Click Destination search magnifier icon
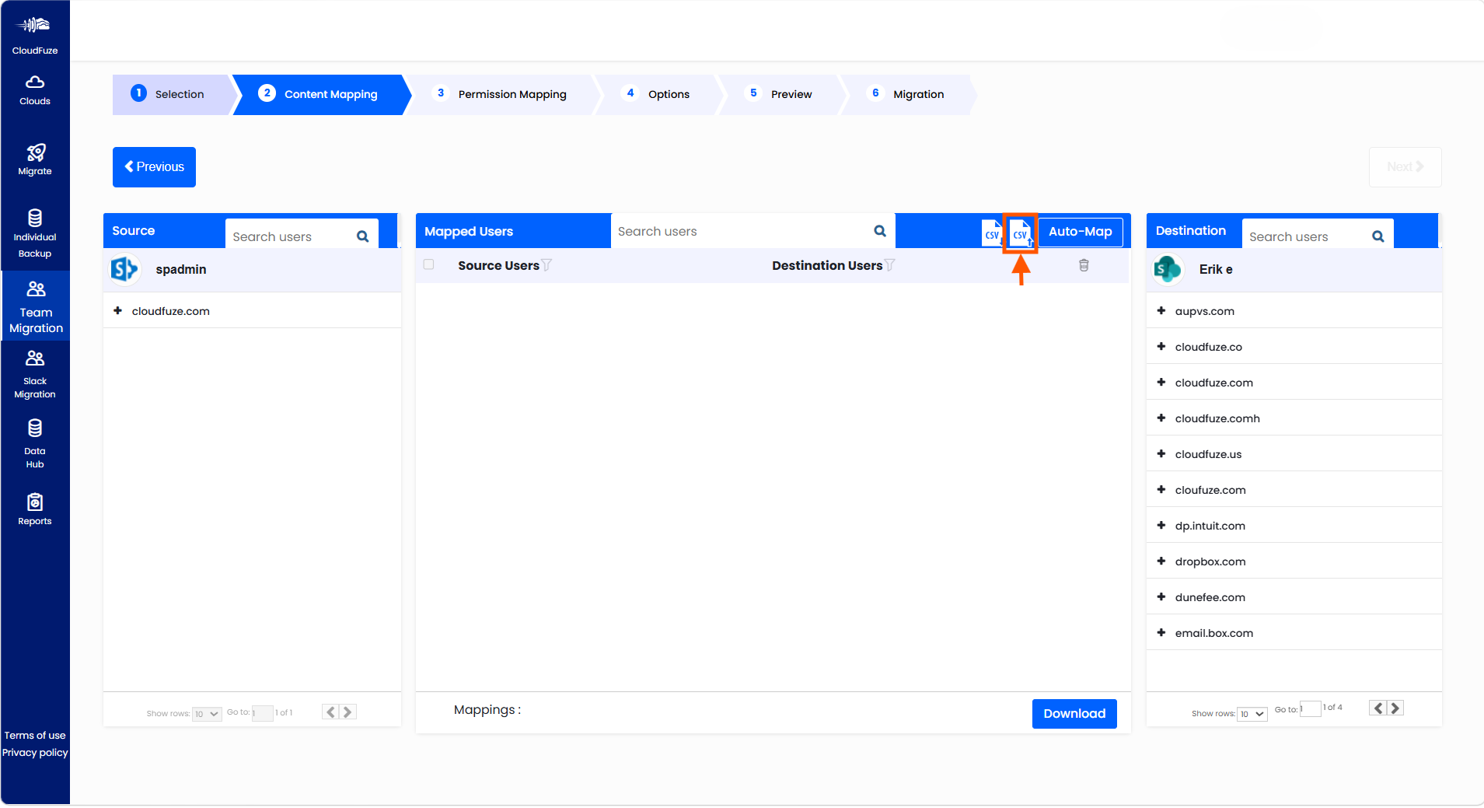The image size is (1484, 808). 1378,236
